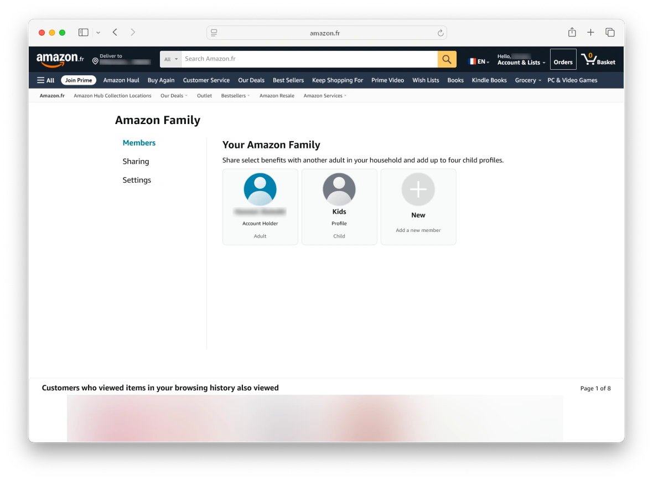
Task: Expand the Amazon Services submenu
Action: point(325,96)
